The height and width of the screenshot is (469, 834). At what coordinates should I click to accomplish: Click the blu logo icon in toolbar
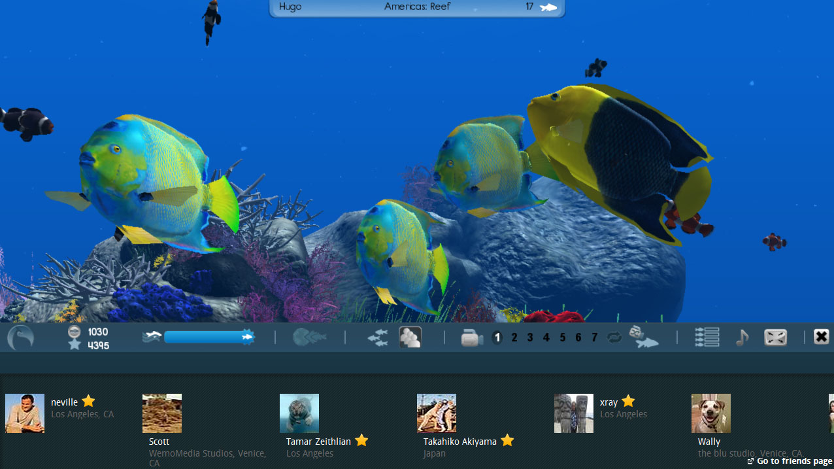coord(20,338)
